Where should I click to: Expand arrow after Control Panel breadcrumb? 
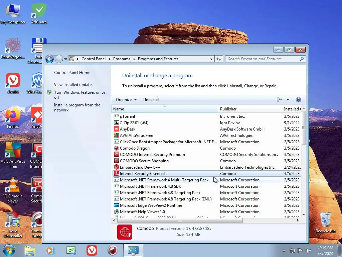click(109, 59)
